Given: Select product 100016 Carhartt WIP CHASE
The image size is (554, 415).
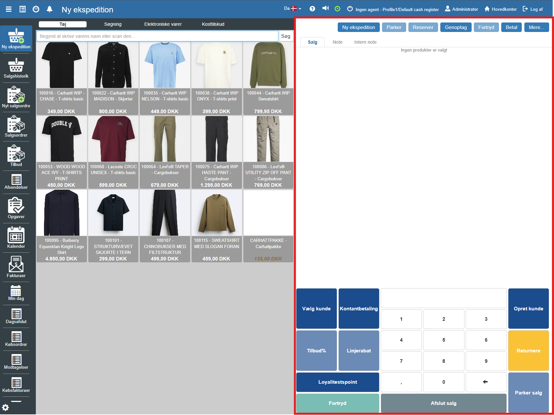Looking at the screenshot, I should [x=62, y=78].
